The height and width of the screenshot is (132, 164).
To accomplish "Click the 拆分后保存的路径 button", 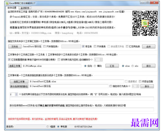I will 19,86.
